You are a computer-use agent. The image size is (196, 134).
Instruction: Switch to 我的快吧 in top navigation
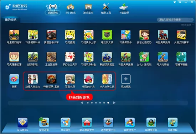click(x=53, y=9)
